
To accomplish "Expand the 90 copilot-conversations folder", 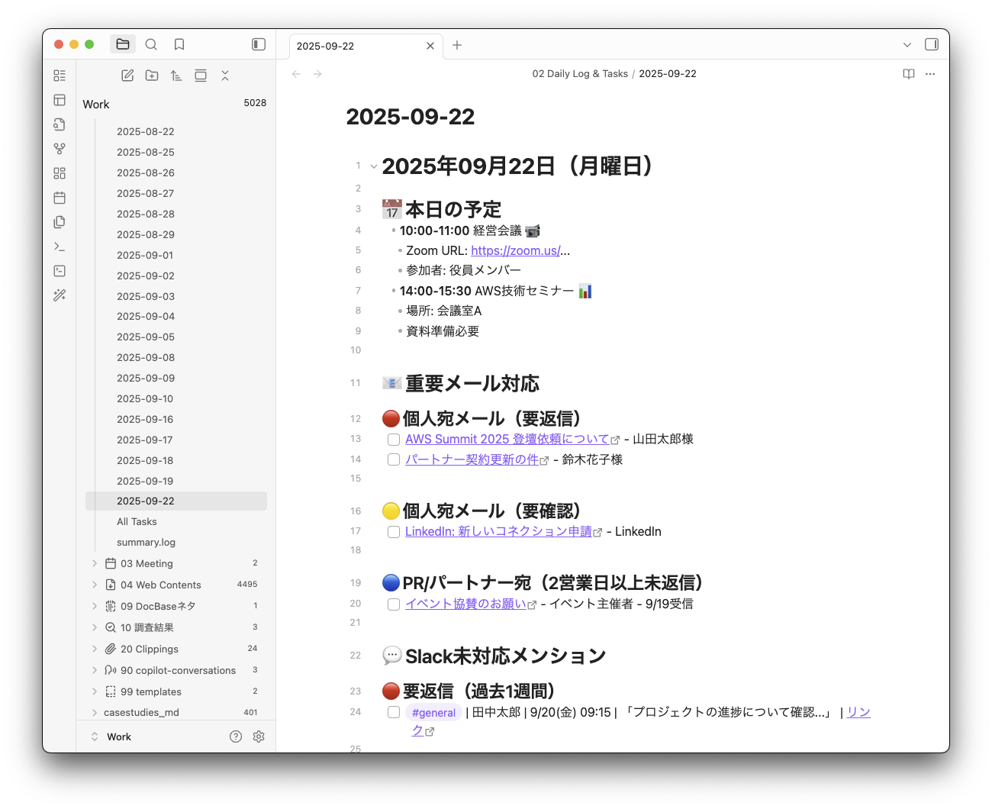I will point(95,670).
